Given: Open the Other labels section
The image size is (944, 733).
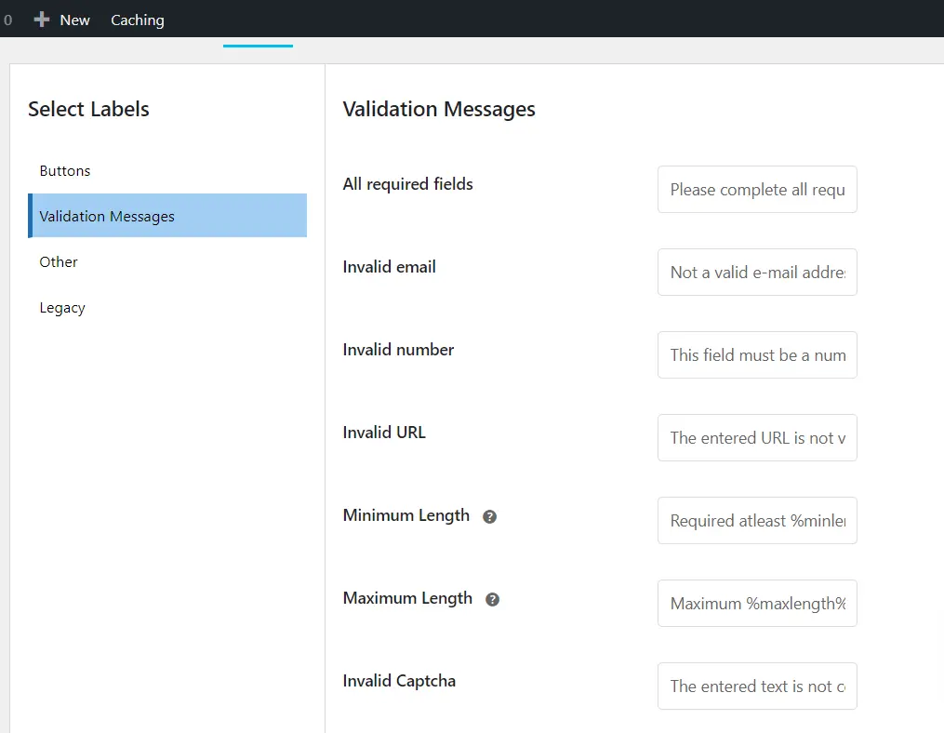Looking at the screenshot, I should pos(58,261).
